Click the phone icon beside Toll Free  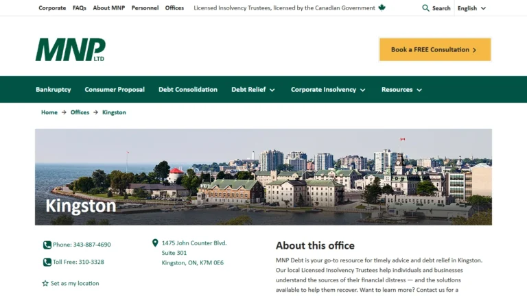47,262
